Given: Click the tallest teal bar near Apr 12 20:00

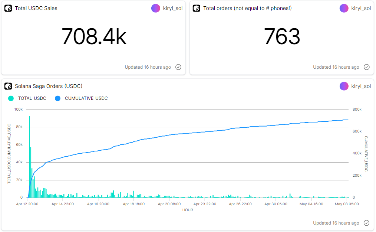Looking at the screenshot, I should [x=30, y=157].
